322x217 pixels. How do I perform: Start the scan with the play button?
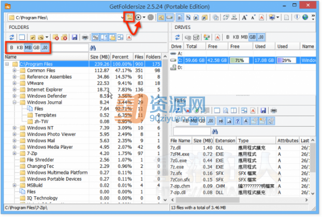coord(138,18)
